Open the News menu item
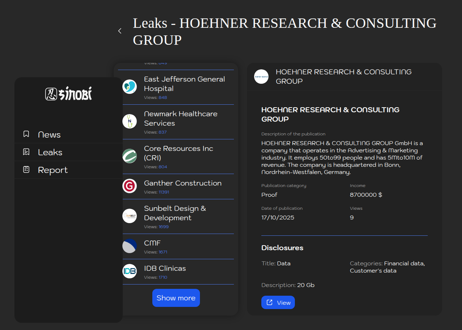 tap(49, 135)
